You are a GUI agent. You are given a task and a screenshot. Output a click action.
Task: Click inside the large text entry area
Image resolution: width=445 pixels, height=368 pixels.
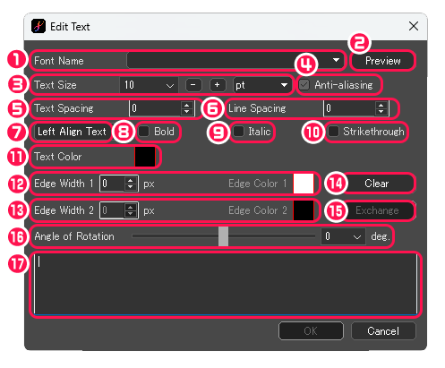coord(226,284)
